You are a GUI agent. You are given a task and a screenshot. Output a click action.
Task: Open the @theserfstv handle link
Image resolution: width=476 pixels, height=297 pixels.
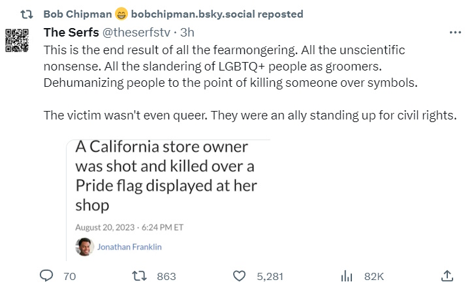[136, 32]
